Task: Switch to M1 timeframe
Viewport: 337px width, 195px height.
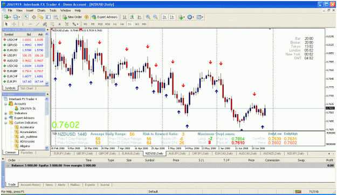Action: click(x=86, y=24)
